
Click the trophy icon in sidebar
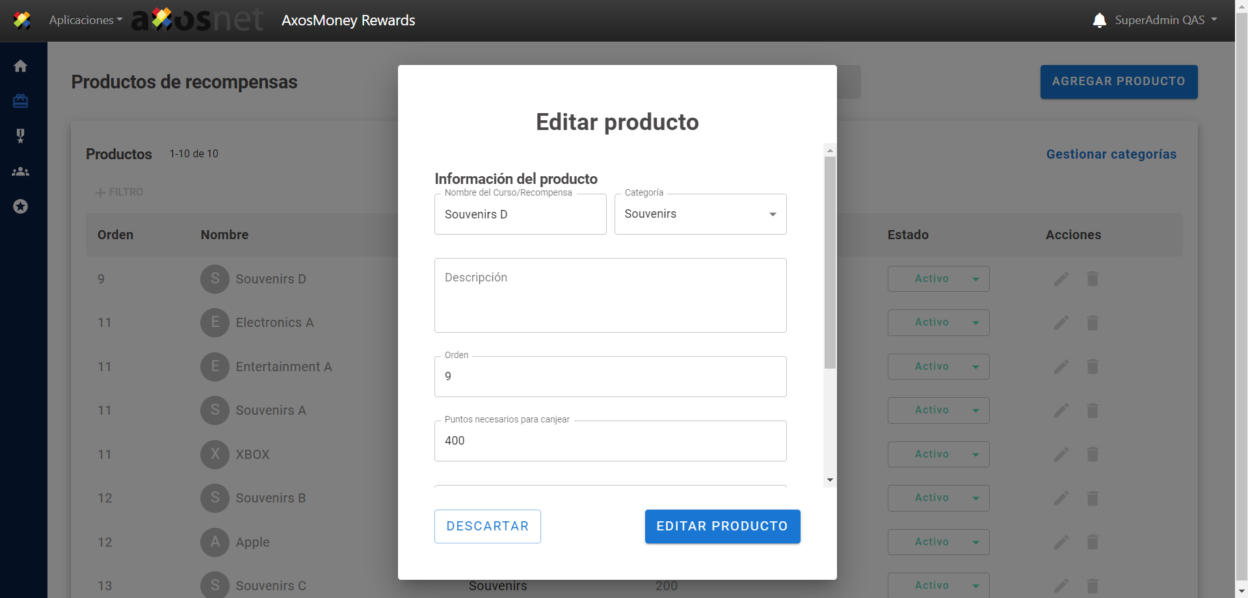pos(20,136)
